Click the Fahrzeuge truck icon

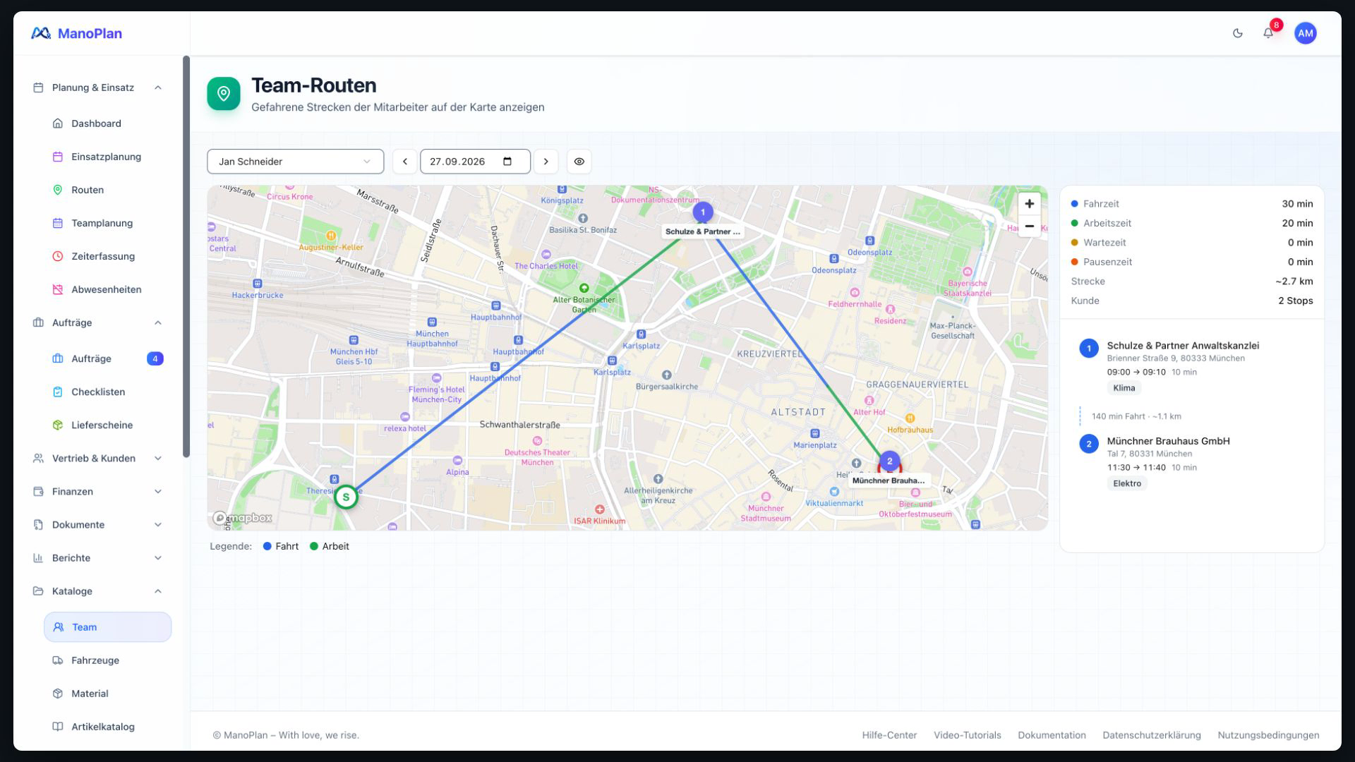coord(58,660)
